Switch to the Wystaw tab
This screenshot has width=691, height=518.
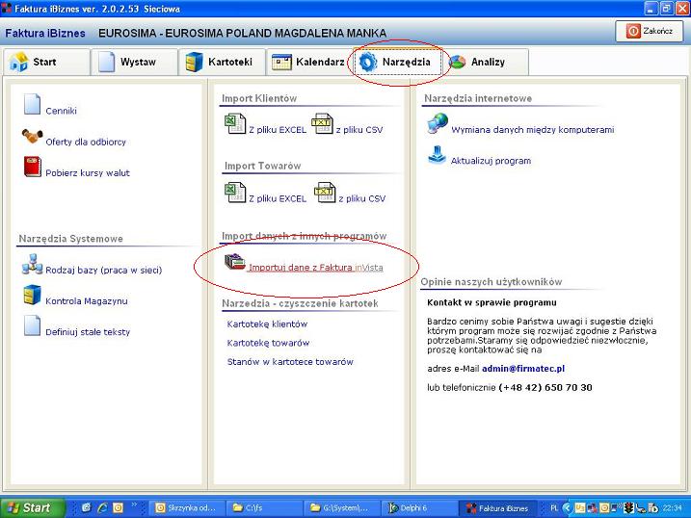(134, 62)
